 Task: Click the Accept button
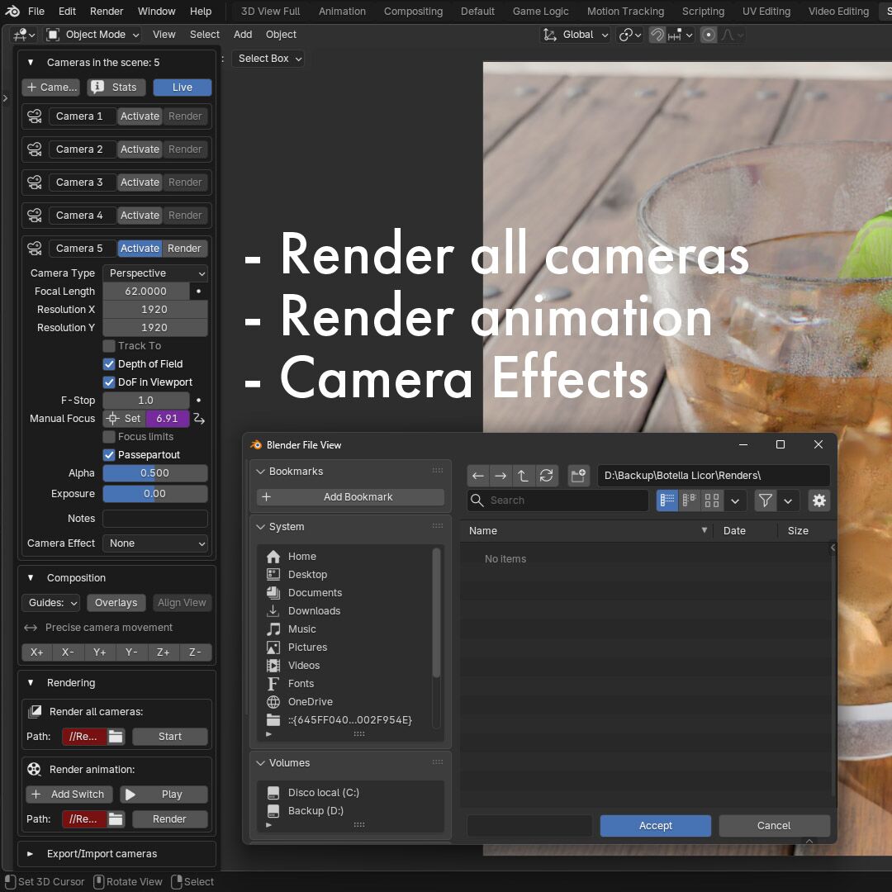tap(655, 826)
